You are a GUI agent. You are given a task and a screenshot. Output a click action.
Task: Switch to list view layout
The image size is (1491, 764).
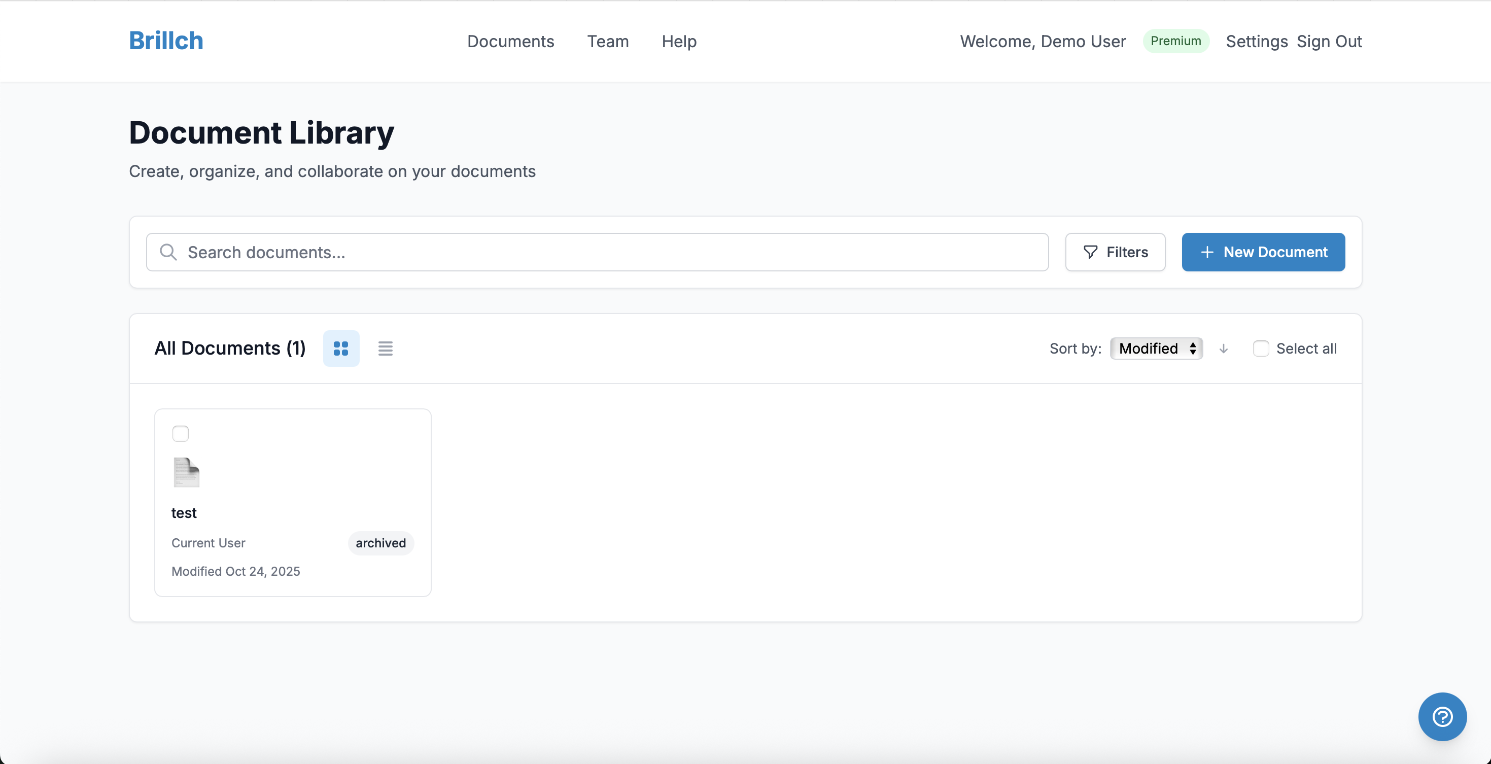(x=386, y=349)
